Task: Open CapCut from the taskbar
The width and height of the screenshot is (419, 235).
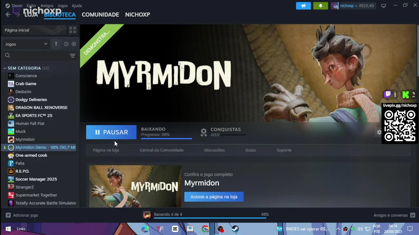Action: coord(175,229)
